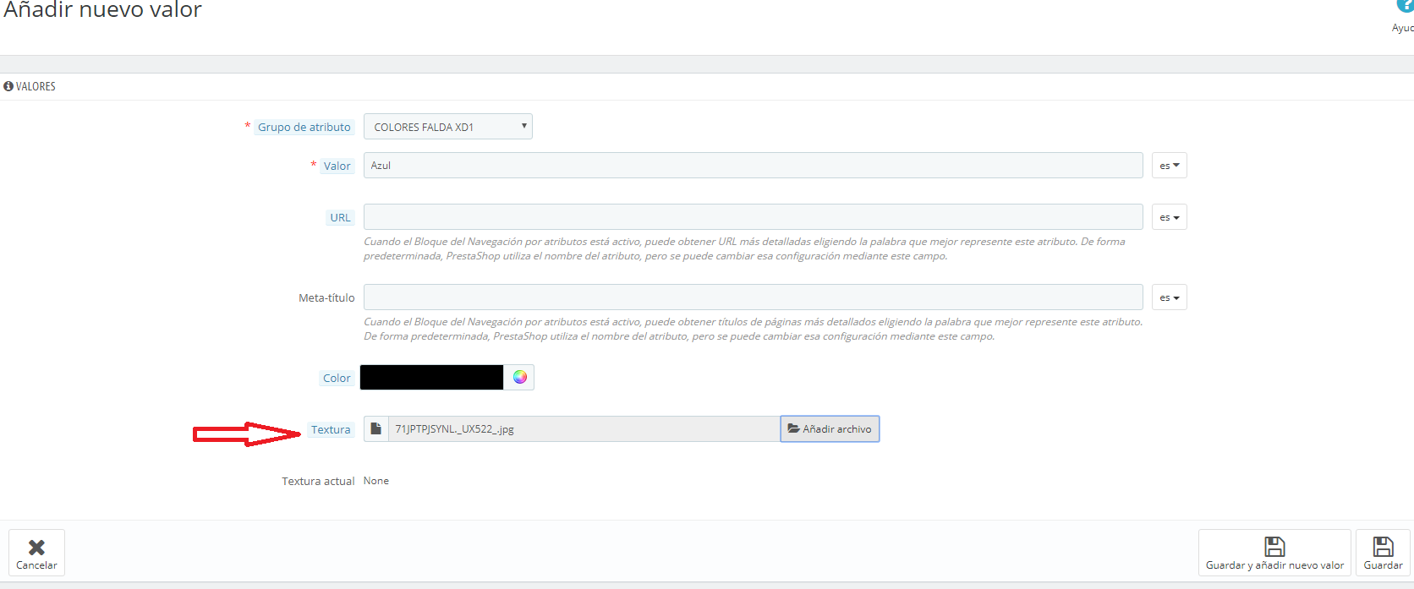Focus the Meta-título input field
This screenshot has height=589, width=1414.
coord(754,297)
